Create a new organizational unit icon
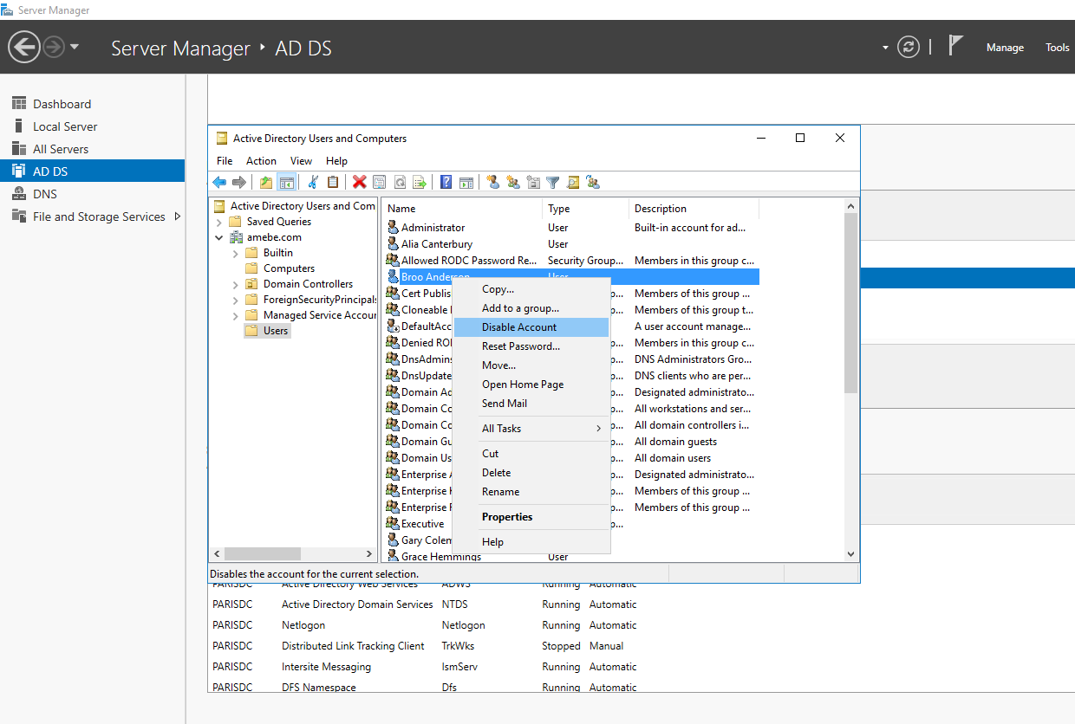 pos(533,182)
